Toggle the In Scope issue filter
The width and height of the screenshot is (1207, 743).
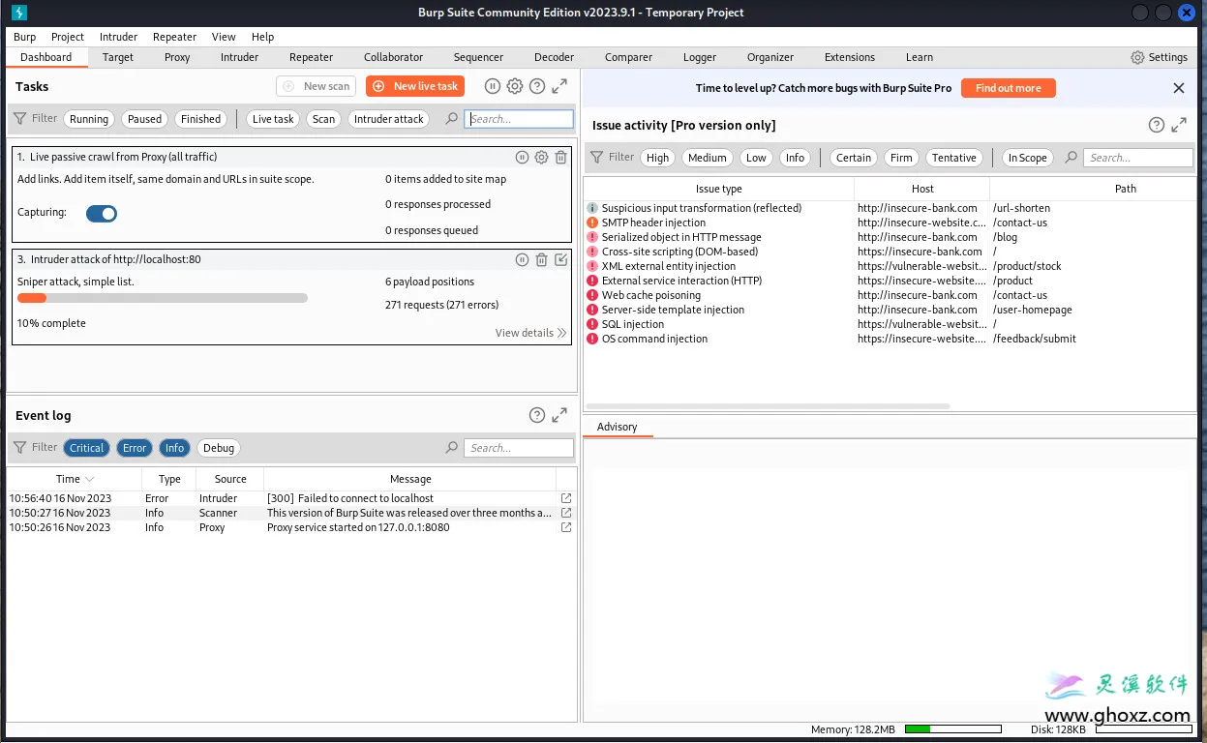click(x=1027, y=158)
